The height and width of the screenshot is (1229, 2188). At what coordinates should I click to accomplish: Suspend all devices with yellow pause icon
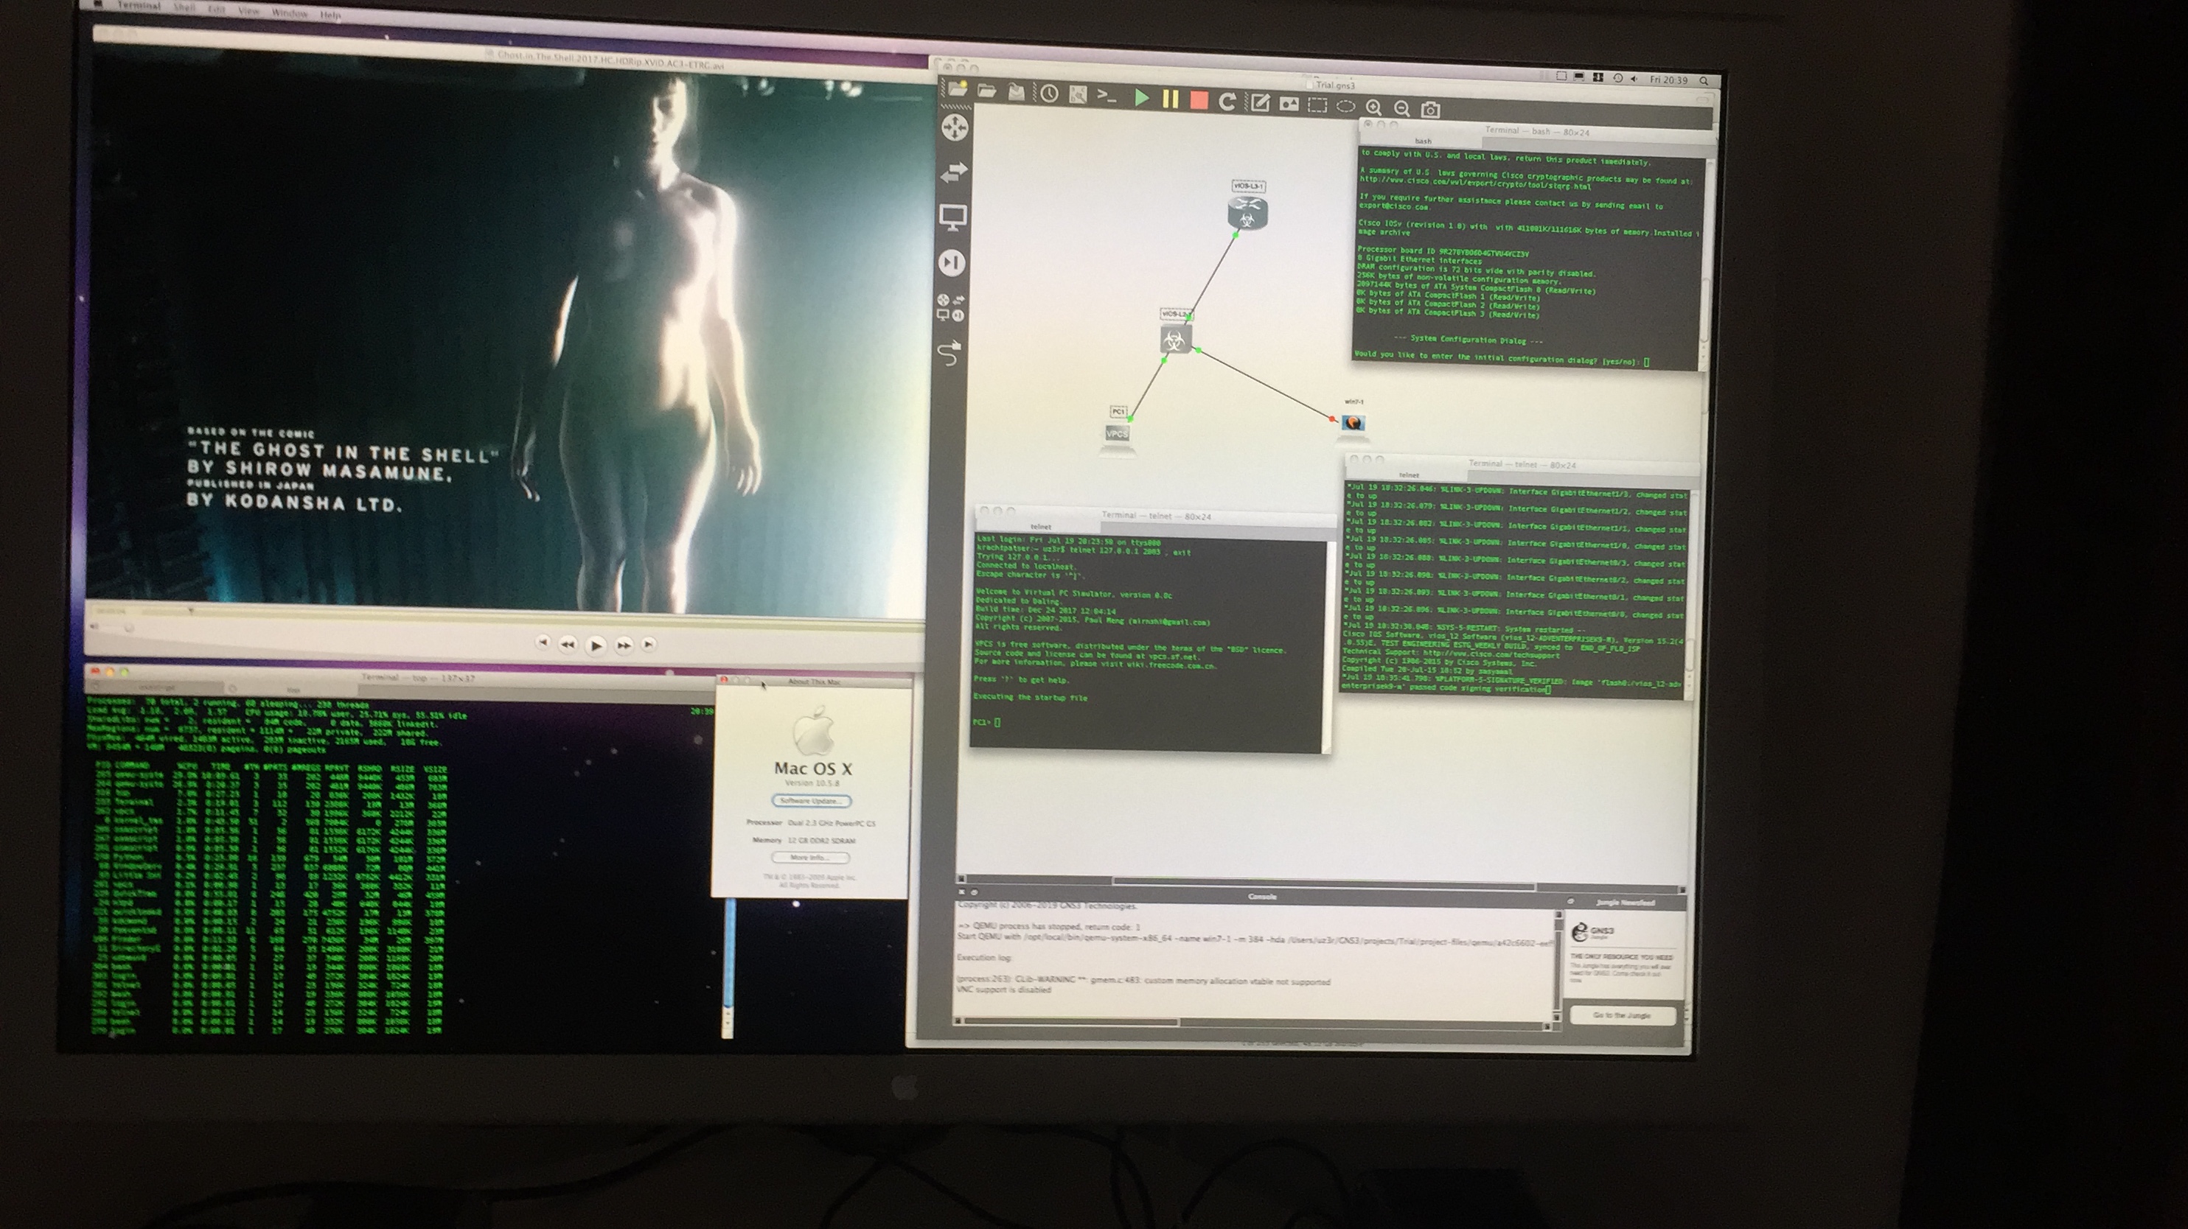(x=1171, y=99)
